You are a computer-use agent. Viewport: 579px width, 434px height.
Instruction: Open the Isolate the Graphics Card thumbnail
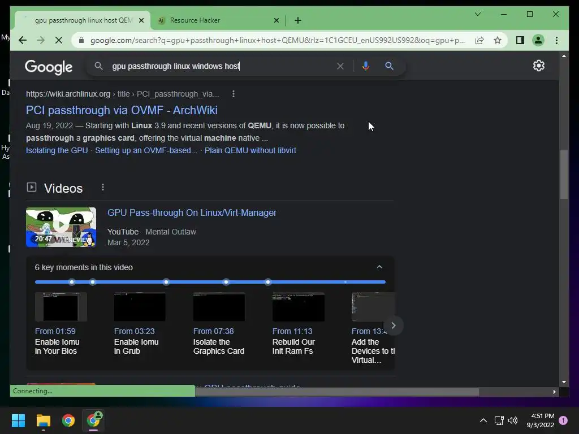(219, 307)
